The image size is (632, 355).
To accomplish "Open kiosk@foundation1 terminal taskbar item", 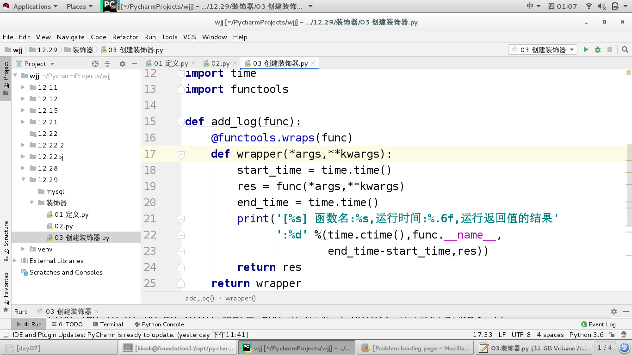I will 178,348.
